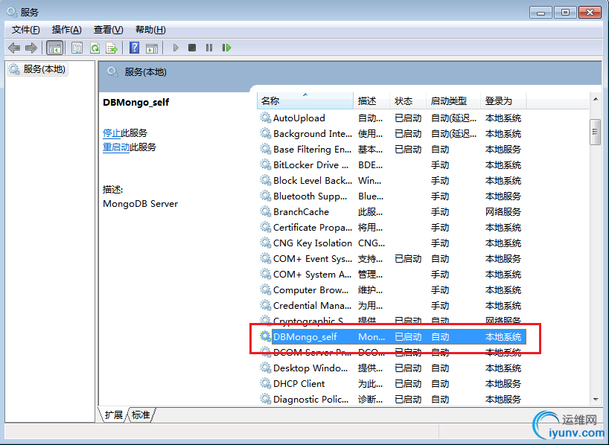
Task: Click the Export list toolbar icon
Action: (112, 48)
